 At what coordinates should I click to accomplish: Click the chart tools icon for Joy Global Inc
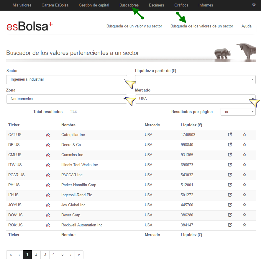point(47,205)
